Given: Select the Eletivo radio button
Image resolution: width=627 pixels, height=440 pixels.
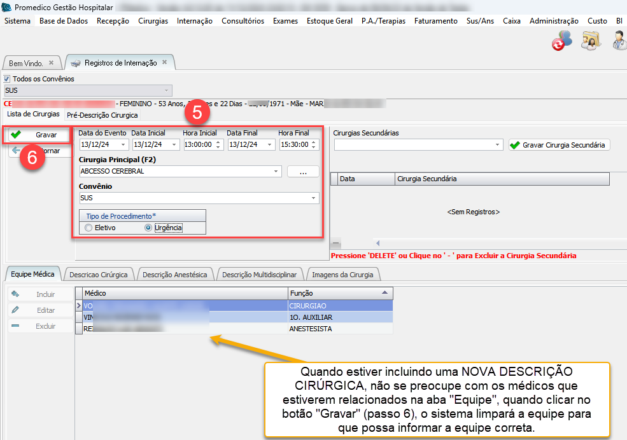Looking at the screenshot, I should pyautogui.click(x=89, y=228).
